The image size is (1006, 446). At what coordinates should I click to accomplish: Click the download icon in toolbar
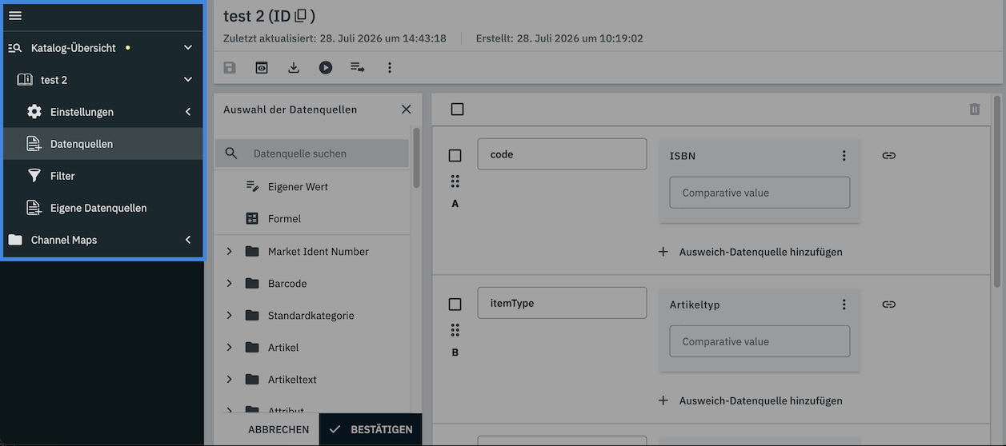click(x=294, y=68)
